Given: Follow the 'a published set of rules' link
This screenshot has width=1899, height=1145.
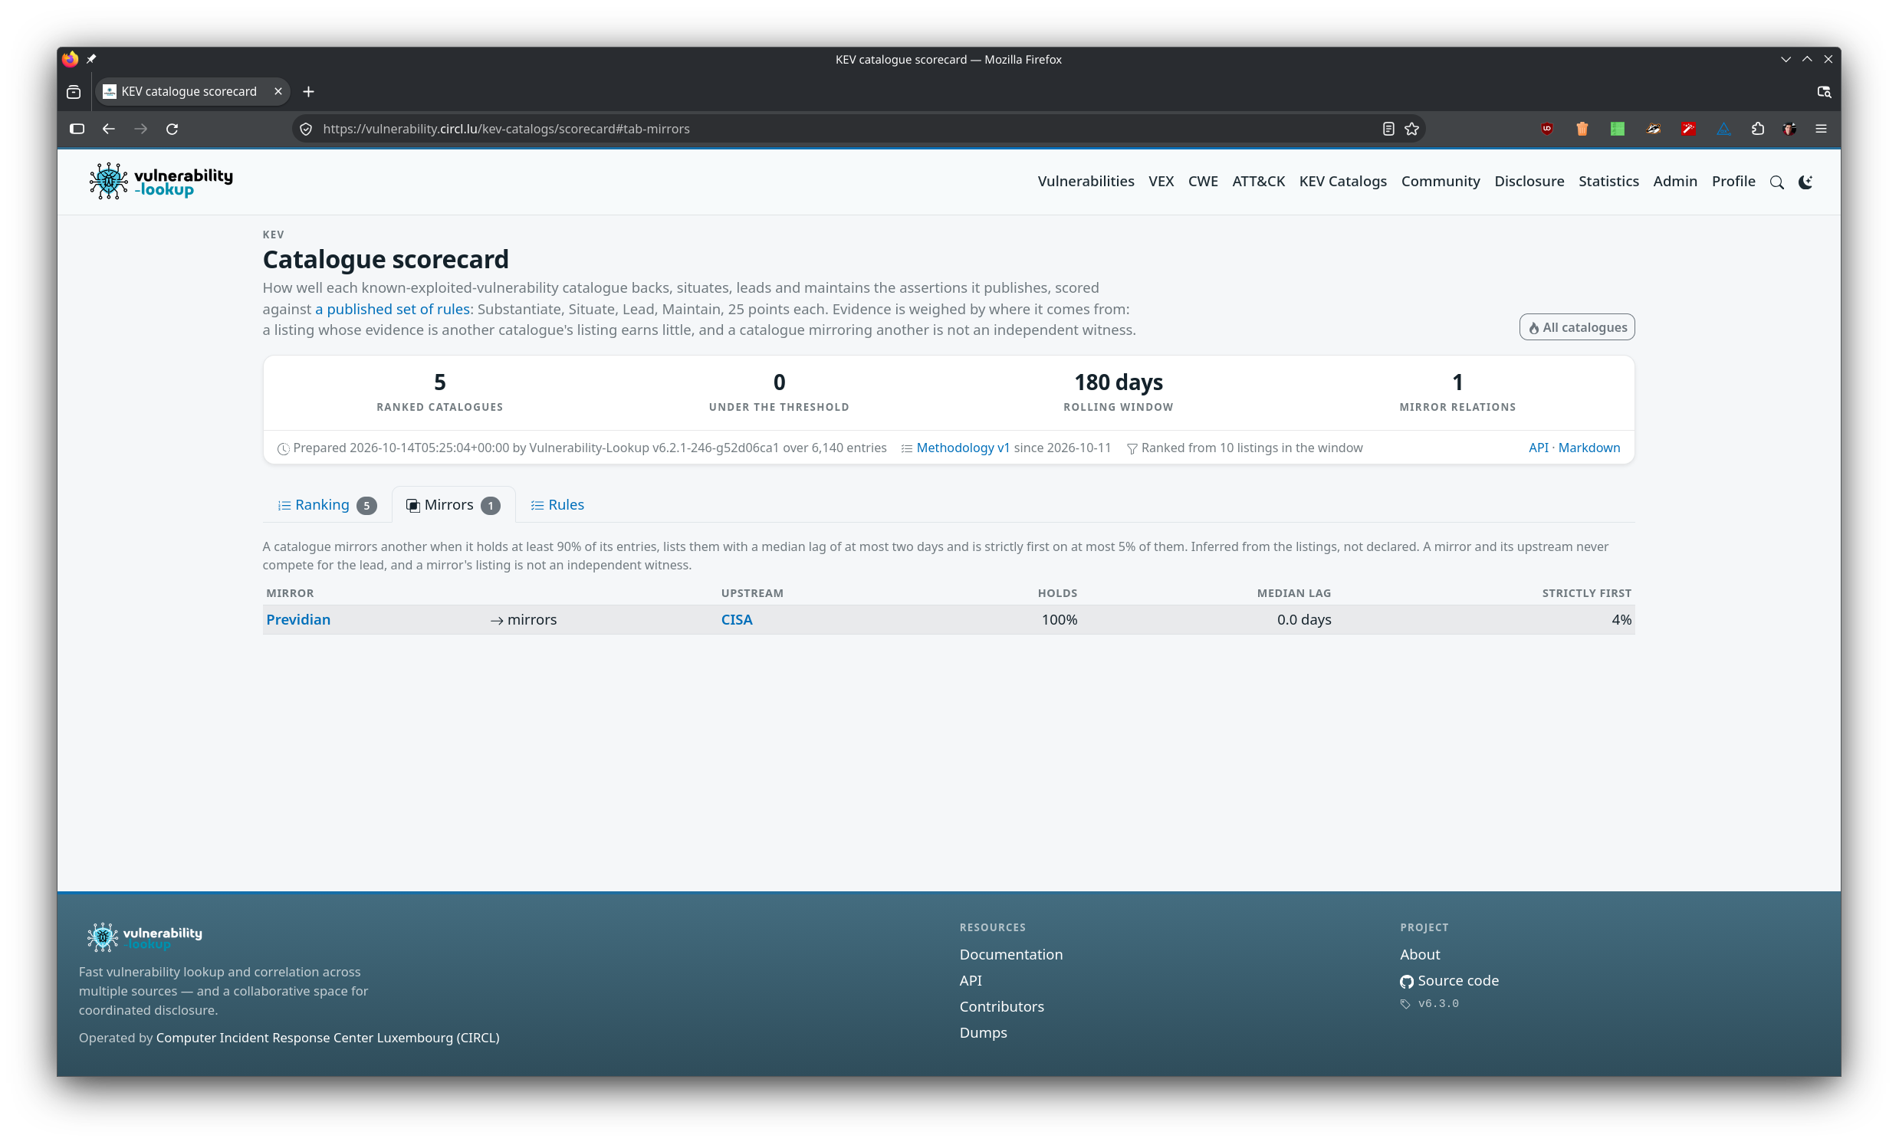Looking at the screenshot, I should pos(393,309).
